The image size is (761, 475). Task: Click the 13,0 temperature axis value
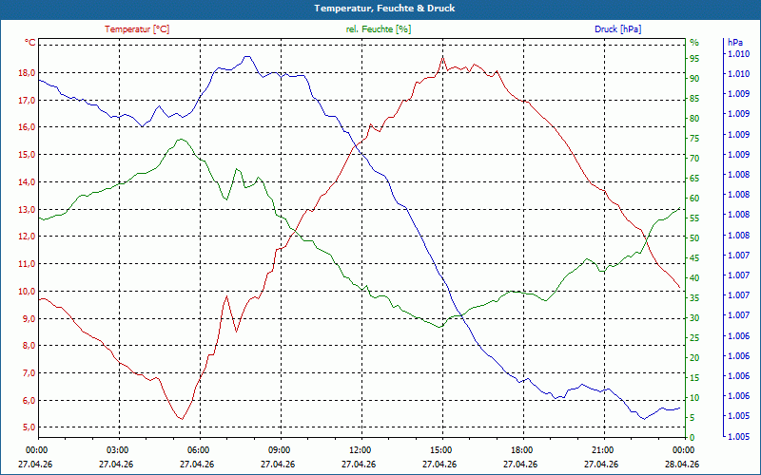(x=28, y=209)
